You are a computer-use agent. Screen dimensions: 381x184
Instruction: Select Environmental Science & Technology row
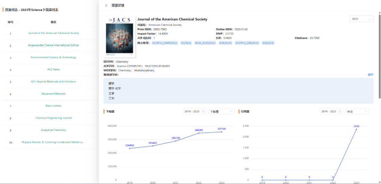click(x=53, y=57)
